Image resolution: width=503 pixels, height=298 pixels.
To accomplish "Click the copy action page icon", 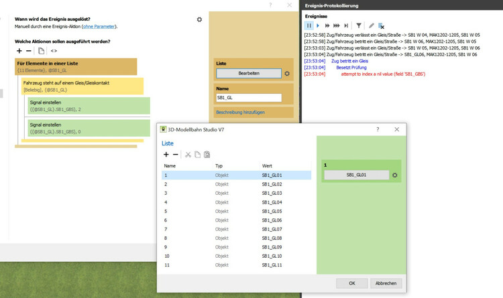I will [x=41, y=51].
